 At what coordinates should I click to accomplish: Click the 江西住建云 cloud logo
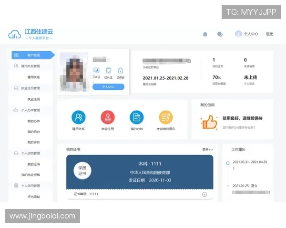[14, 34]
